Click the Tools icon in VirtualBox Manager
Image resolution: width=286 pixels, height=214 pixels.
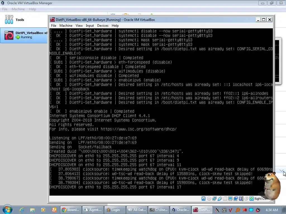9,20
